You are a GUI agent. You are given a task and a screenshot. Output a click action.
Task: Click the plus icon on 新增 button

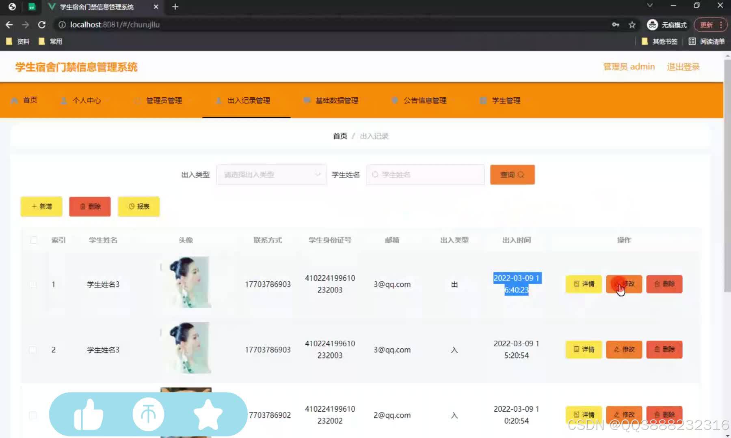tap(34, 206)
